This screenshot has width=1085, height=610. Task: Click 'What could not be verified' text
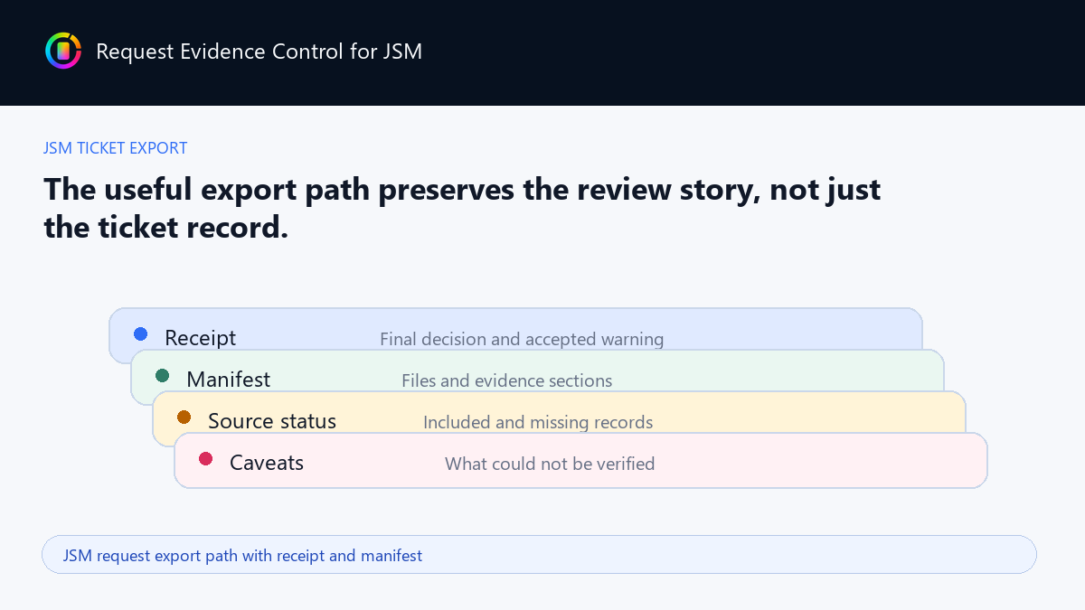pyautogui.click(x=550, y=465)
